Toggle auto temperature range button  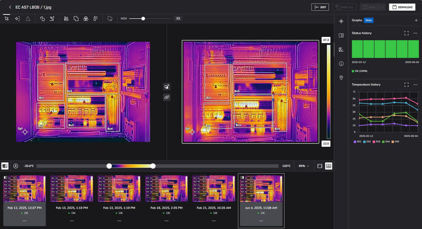click(16, 166)
